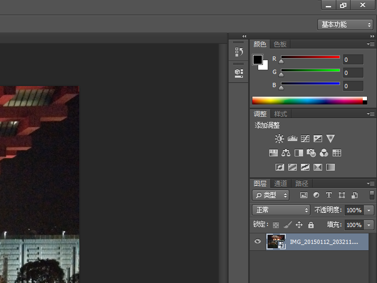Image resolution: width=377 pixels, height=283 pixels.
Task: Toggle the layer filter switch
Action: [x=372, y=195]
